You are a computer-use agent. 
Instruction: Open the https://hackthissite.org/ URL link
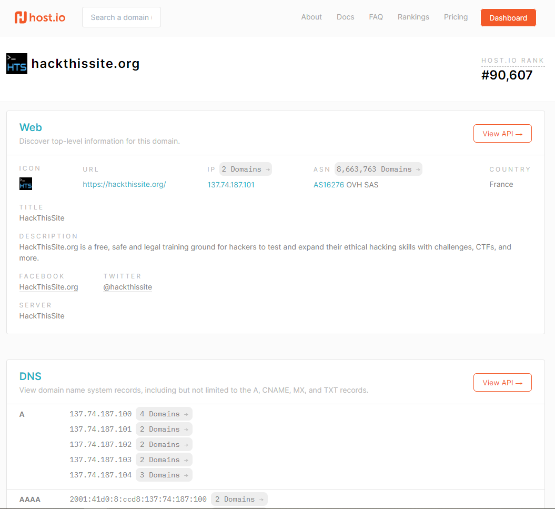point(124,185)
